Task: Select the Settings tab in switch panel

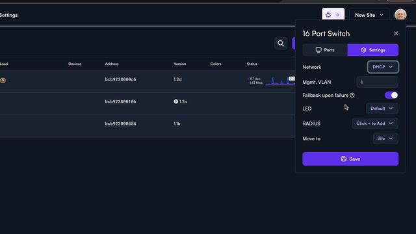Action: click(373, 50)
